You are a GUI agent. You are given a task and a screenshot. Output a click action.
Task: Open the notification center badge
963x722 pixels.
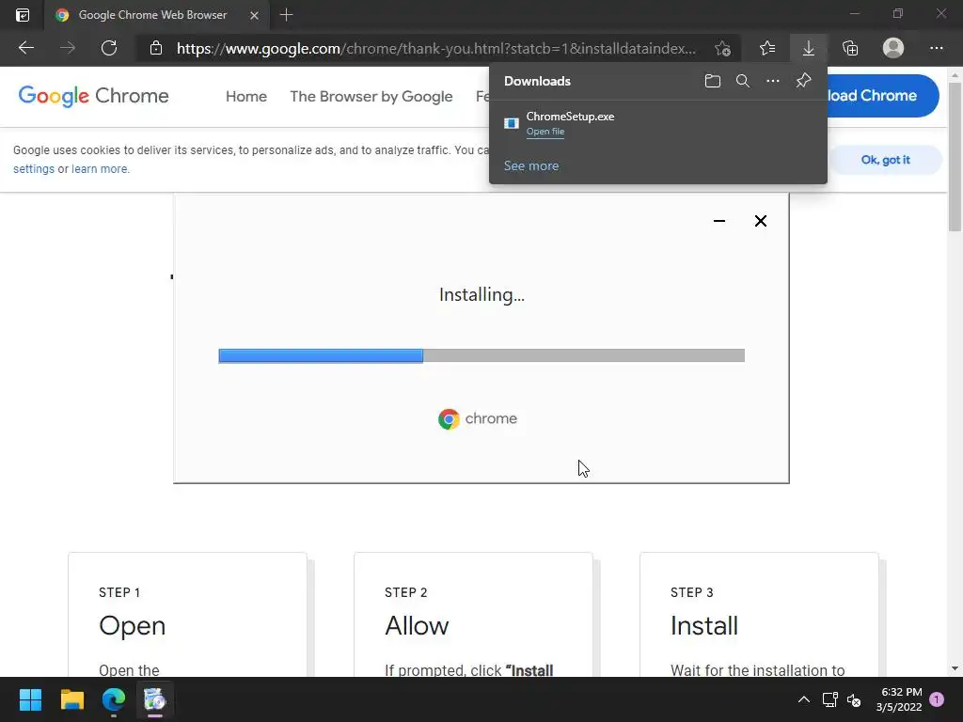point(937,698)
